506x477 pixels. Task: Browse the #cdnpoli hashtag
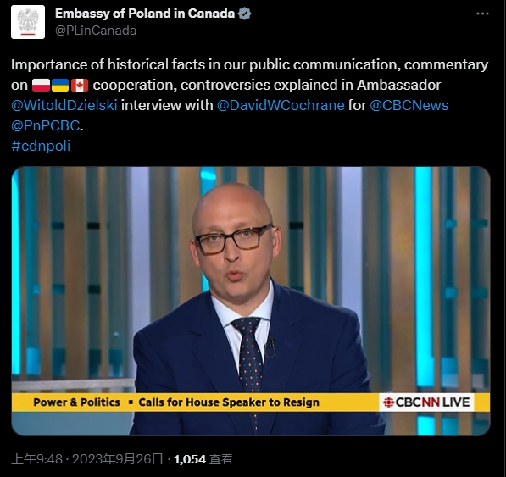tap(41, 146)
